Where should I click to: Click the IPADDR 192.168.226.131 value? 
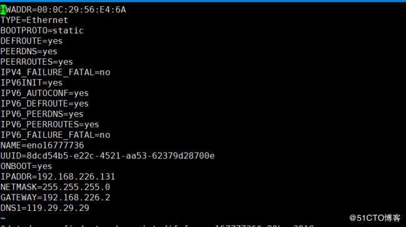coord(76,176)
